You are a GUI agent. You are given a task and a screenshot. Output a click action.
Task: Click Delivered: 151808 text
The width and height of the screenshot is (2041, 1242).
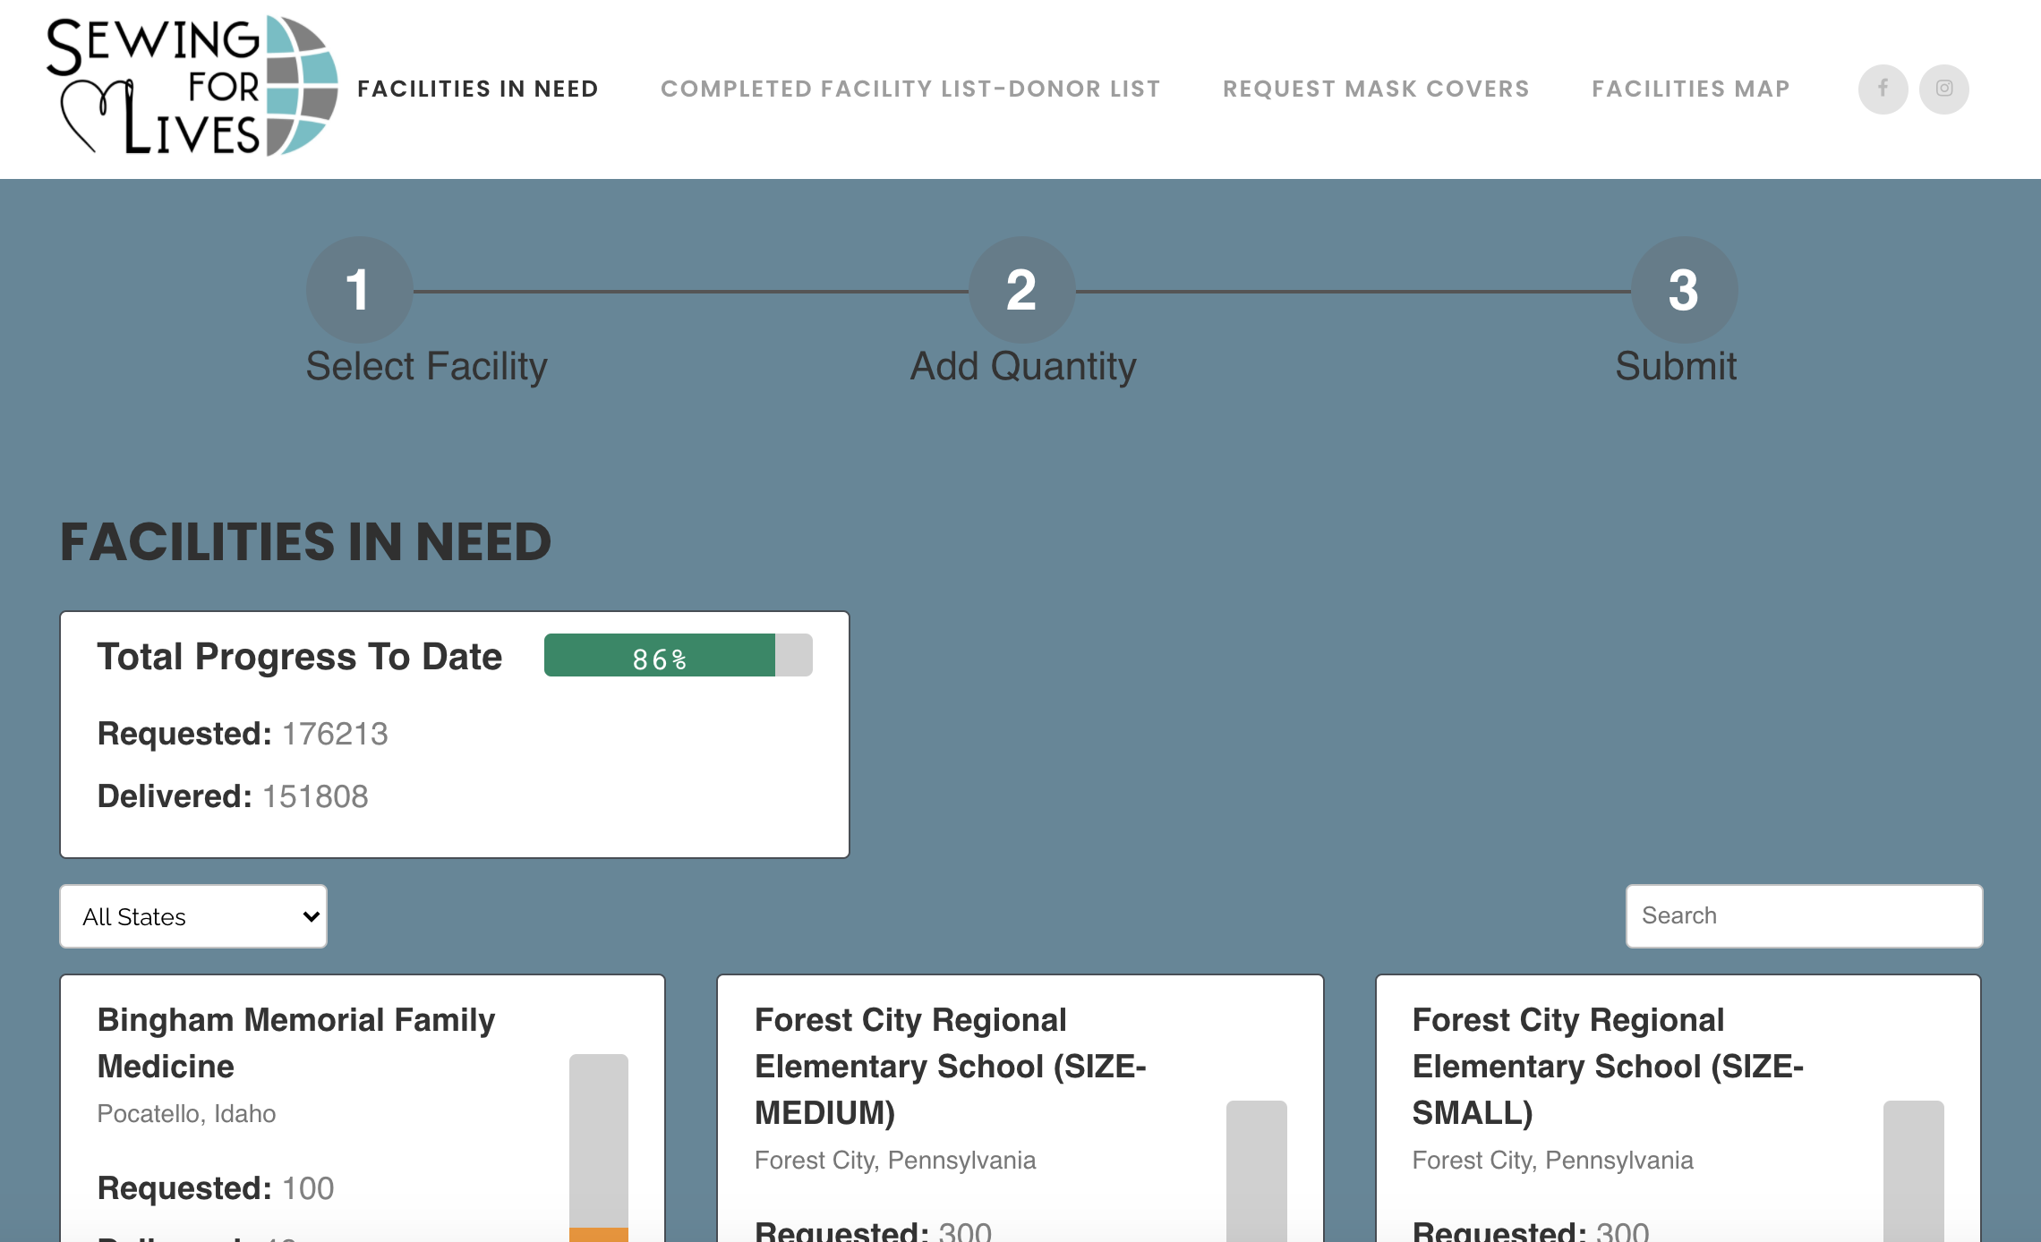[x=233, y=796]
